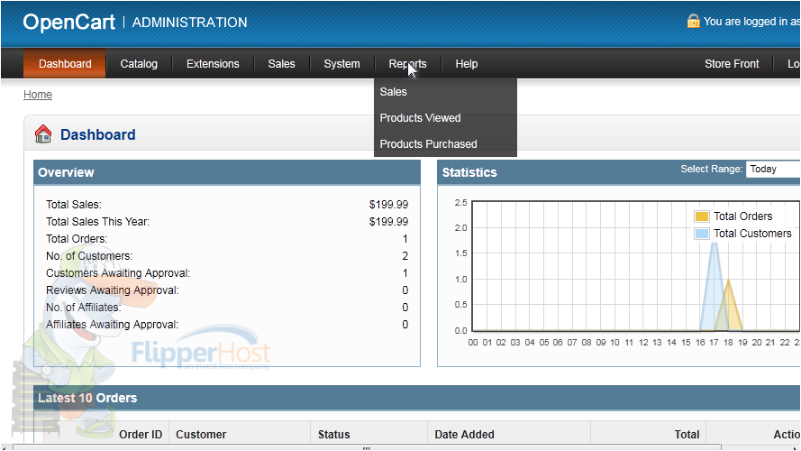Viewport: 801px width, 451px height.
Task: Open the Reports menu
Action: pyautogui.click(x=407, y=64)
